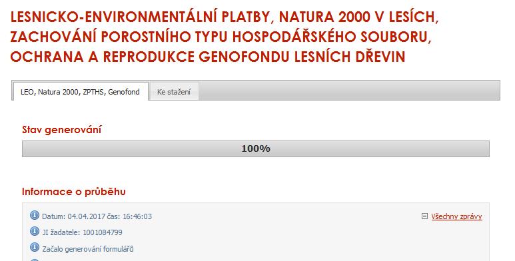Click the info icon beside the Datum row
The width and height of the screenshot is (515, 261).
[35, 215]
